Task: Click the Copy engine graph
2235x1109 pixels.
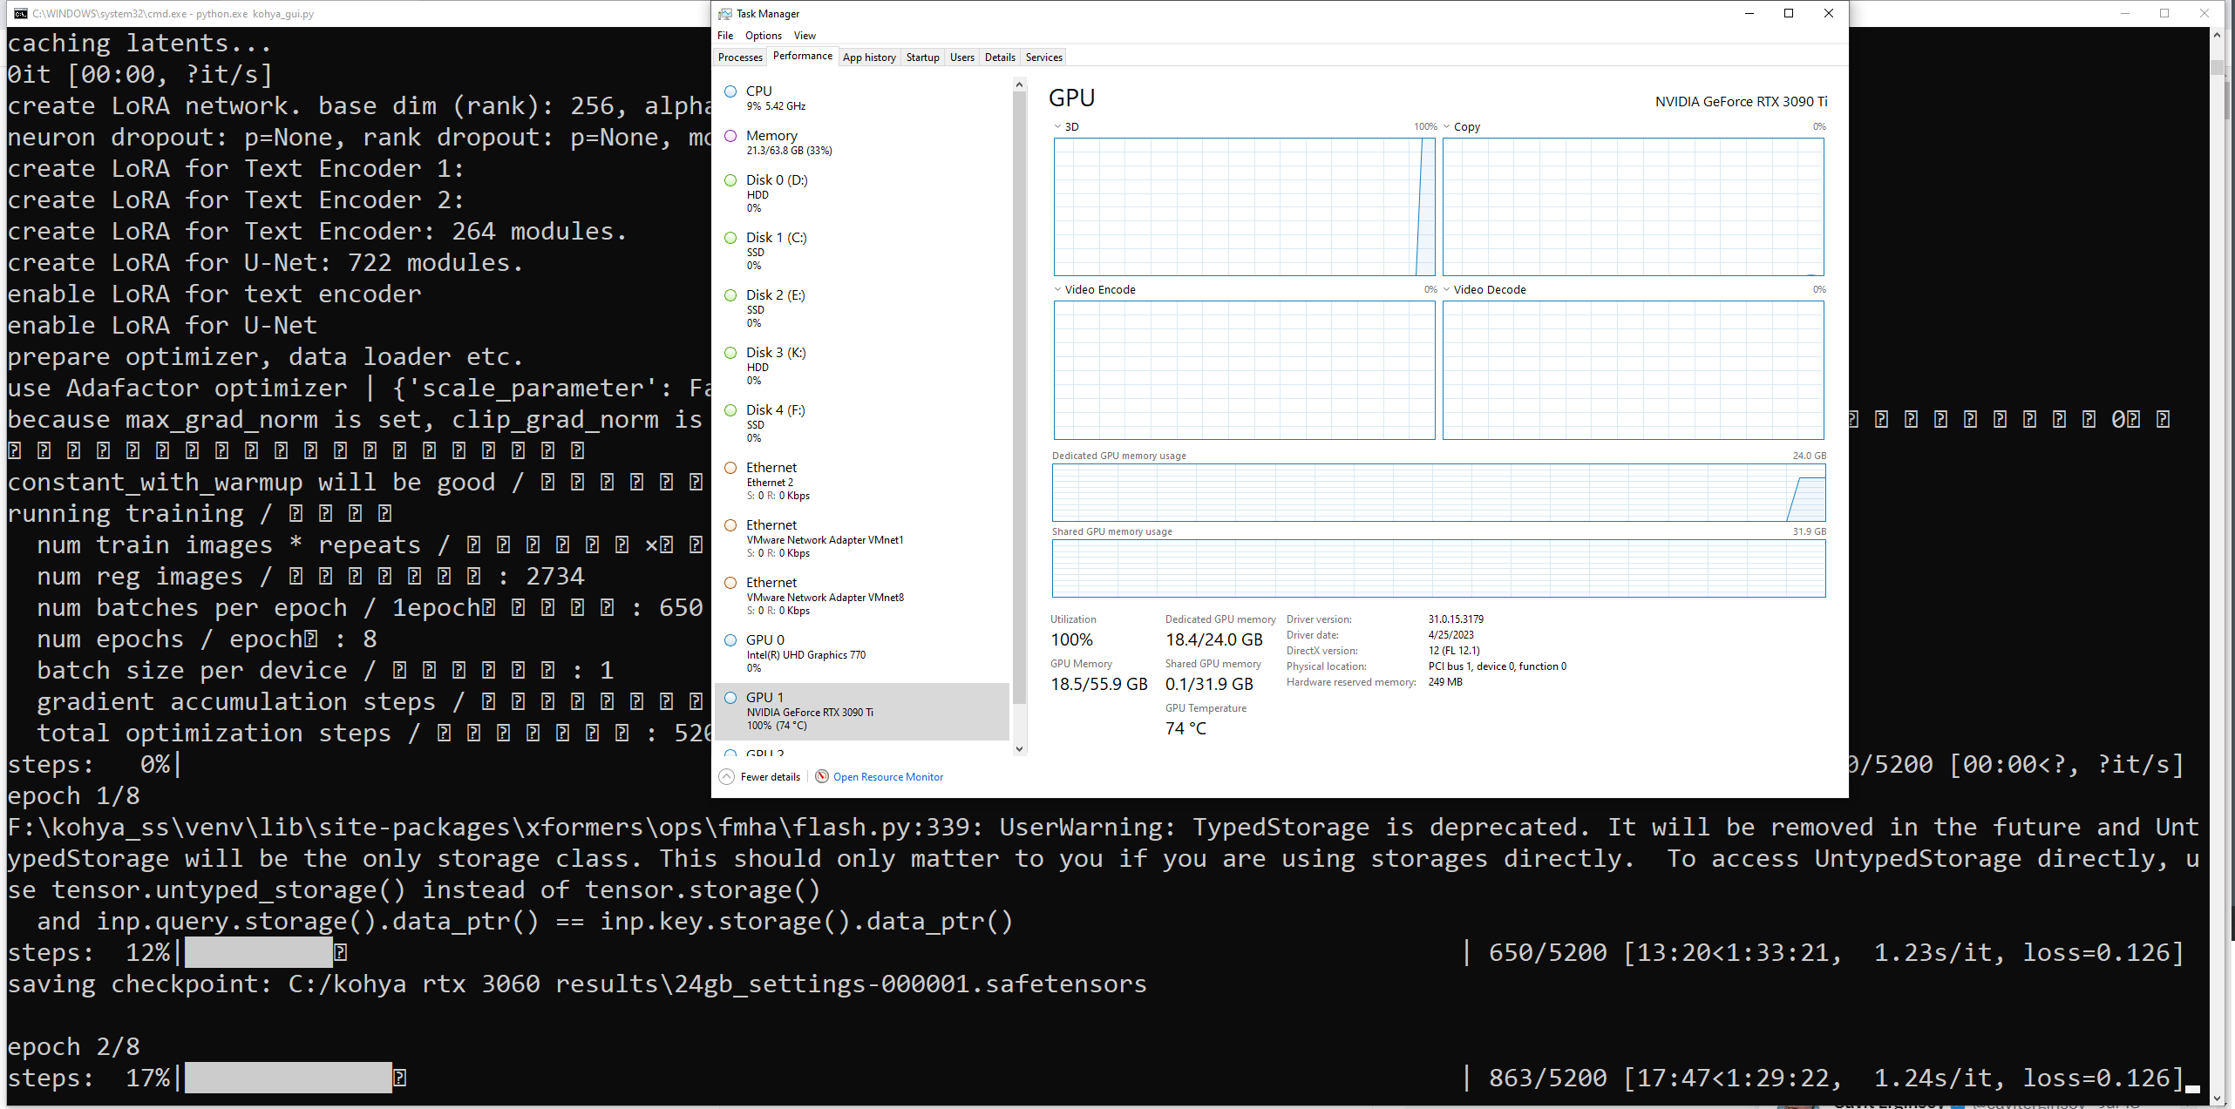Action: click(1633, 206)
